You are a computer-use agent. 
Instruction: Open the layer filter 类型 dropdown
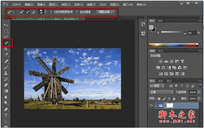[157, 86]
